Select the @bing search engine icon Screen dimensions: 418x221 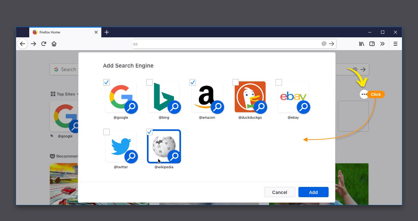click(164, 97)
